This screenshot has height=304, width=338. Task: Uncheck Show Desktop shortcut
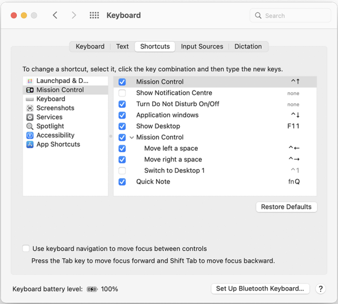[122, 126]
